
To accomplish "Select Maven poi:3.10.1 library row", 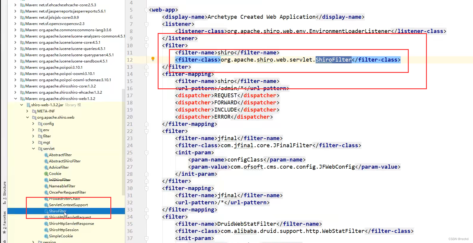I will 66,68.
